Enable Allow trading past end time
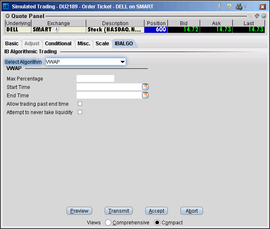The width and height of the screenshot is (270, 229). coord(80,104)
